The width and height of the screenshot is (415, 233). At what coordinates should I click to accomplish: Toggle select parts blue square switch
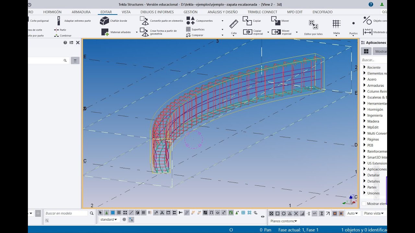(113, 213)
